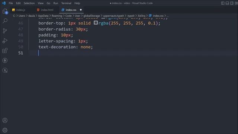This screenshot has height=134, width=238.
Task: Open the rgba color swatch on line 46
Action: pyautogui.click(x=96, y=23)
